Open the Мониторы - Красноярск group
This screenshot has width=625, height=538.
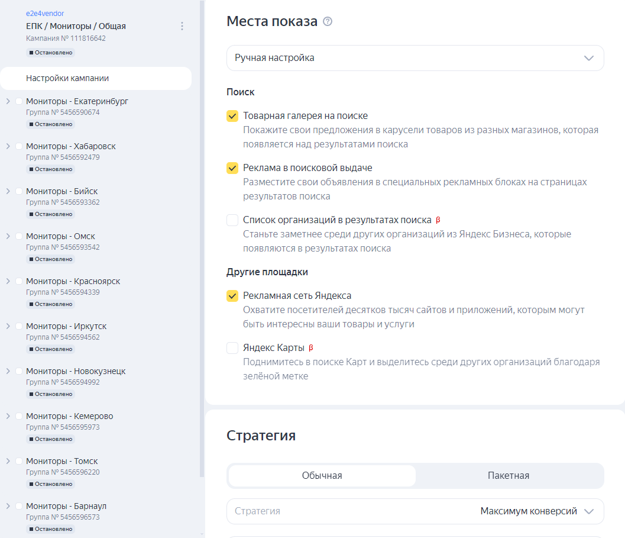point(73,281)
